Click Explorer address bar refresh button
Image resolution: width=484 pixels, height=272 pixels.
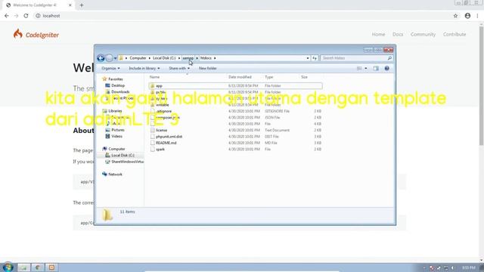(315, 58)
